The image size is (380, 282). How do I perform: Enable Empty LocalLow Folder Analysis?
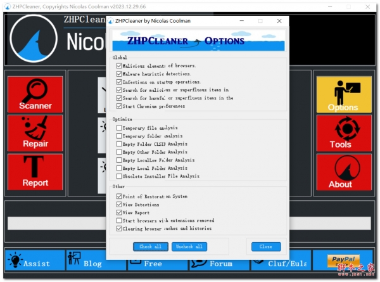[x=119, y=160]
